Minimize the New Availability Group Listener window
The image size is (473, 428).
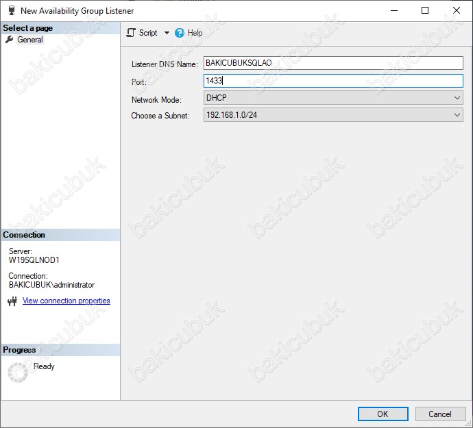click(393, 10)
